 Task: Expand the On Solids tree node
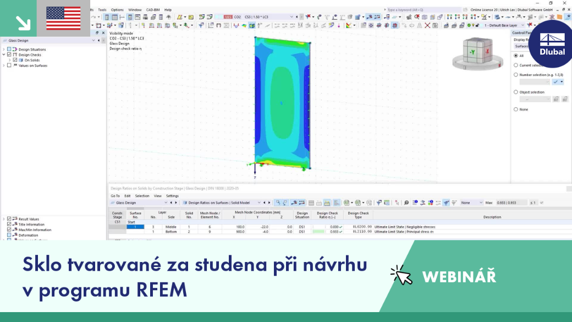click(10, 60)
